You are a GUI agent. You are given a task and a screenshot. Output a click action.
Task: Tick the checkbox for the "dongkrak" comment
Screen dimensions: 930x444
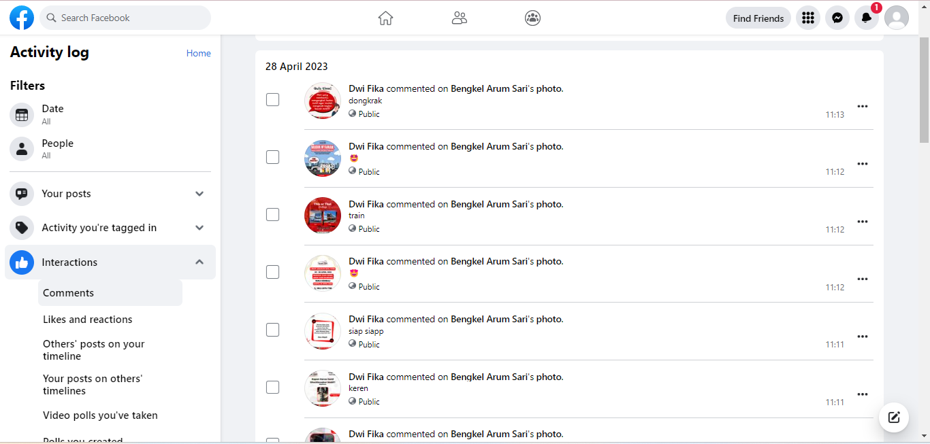(x=272, y=100)
